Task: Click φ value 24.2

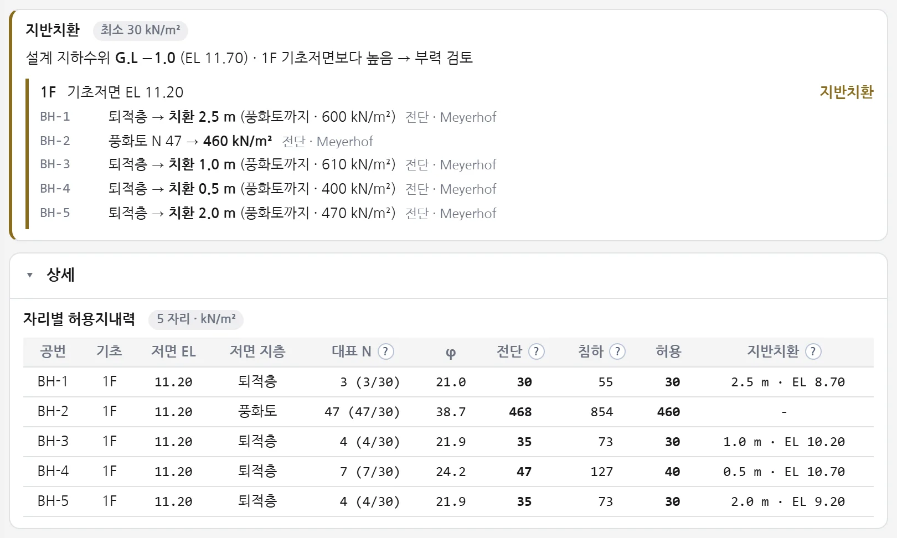Action: coord(451,472)
